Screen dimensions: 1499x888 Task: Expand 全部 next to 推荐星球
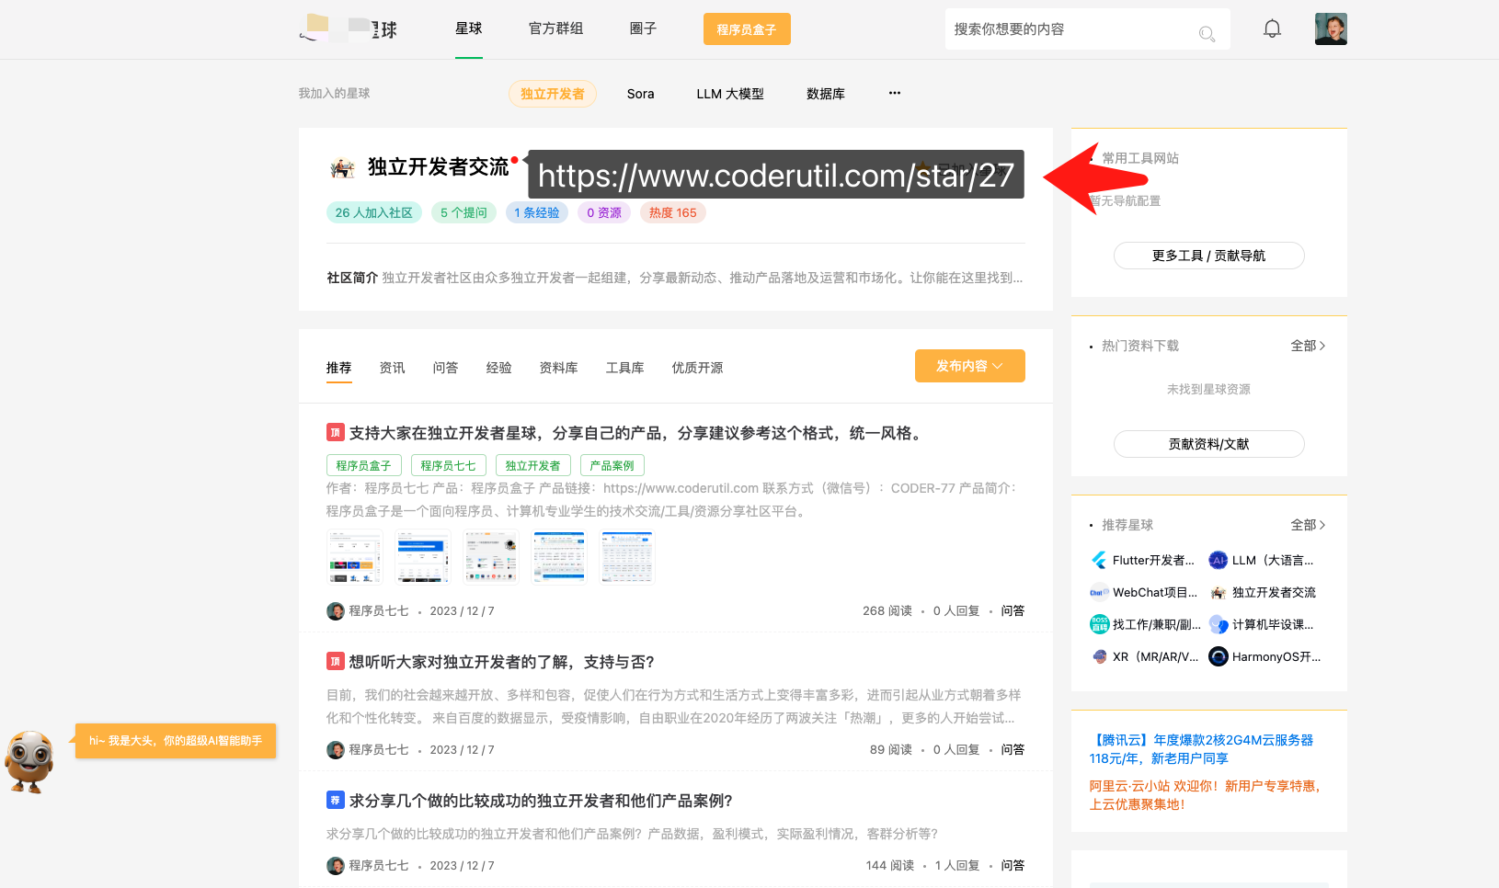pos(1307,525)
